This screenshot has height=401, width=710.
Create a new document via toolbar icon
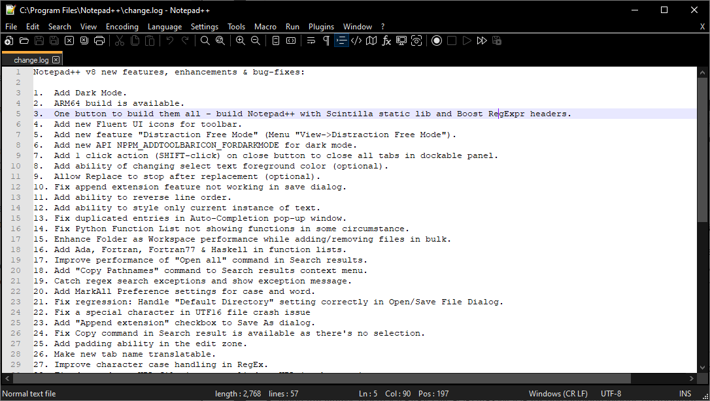pos(9,40)
